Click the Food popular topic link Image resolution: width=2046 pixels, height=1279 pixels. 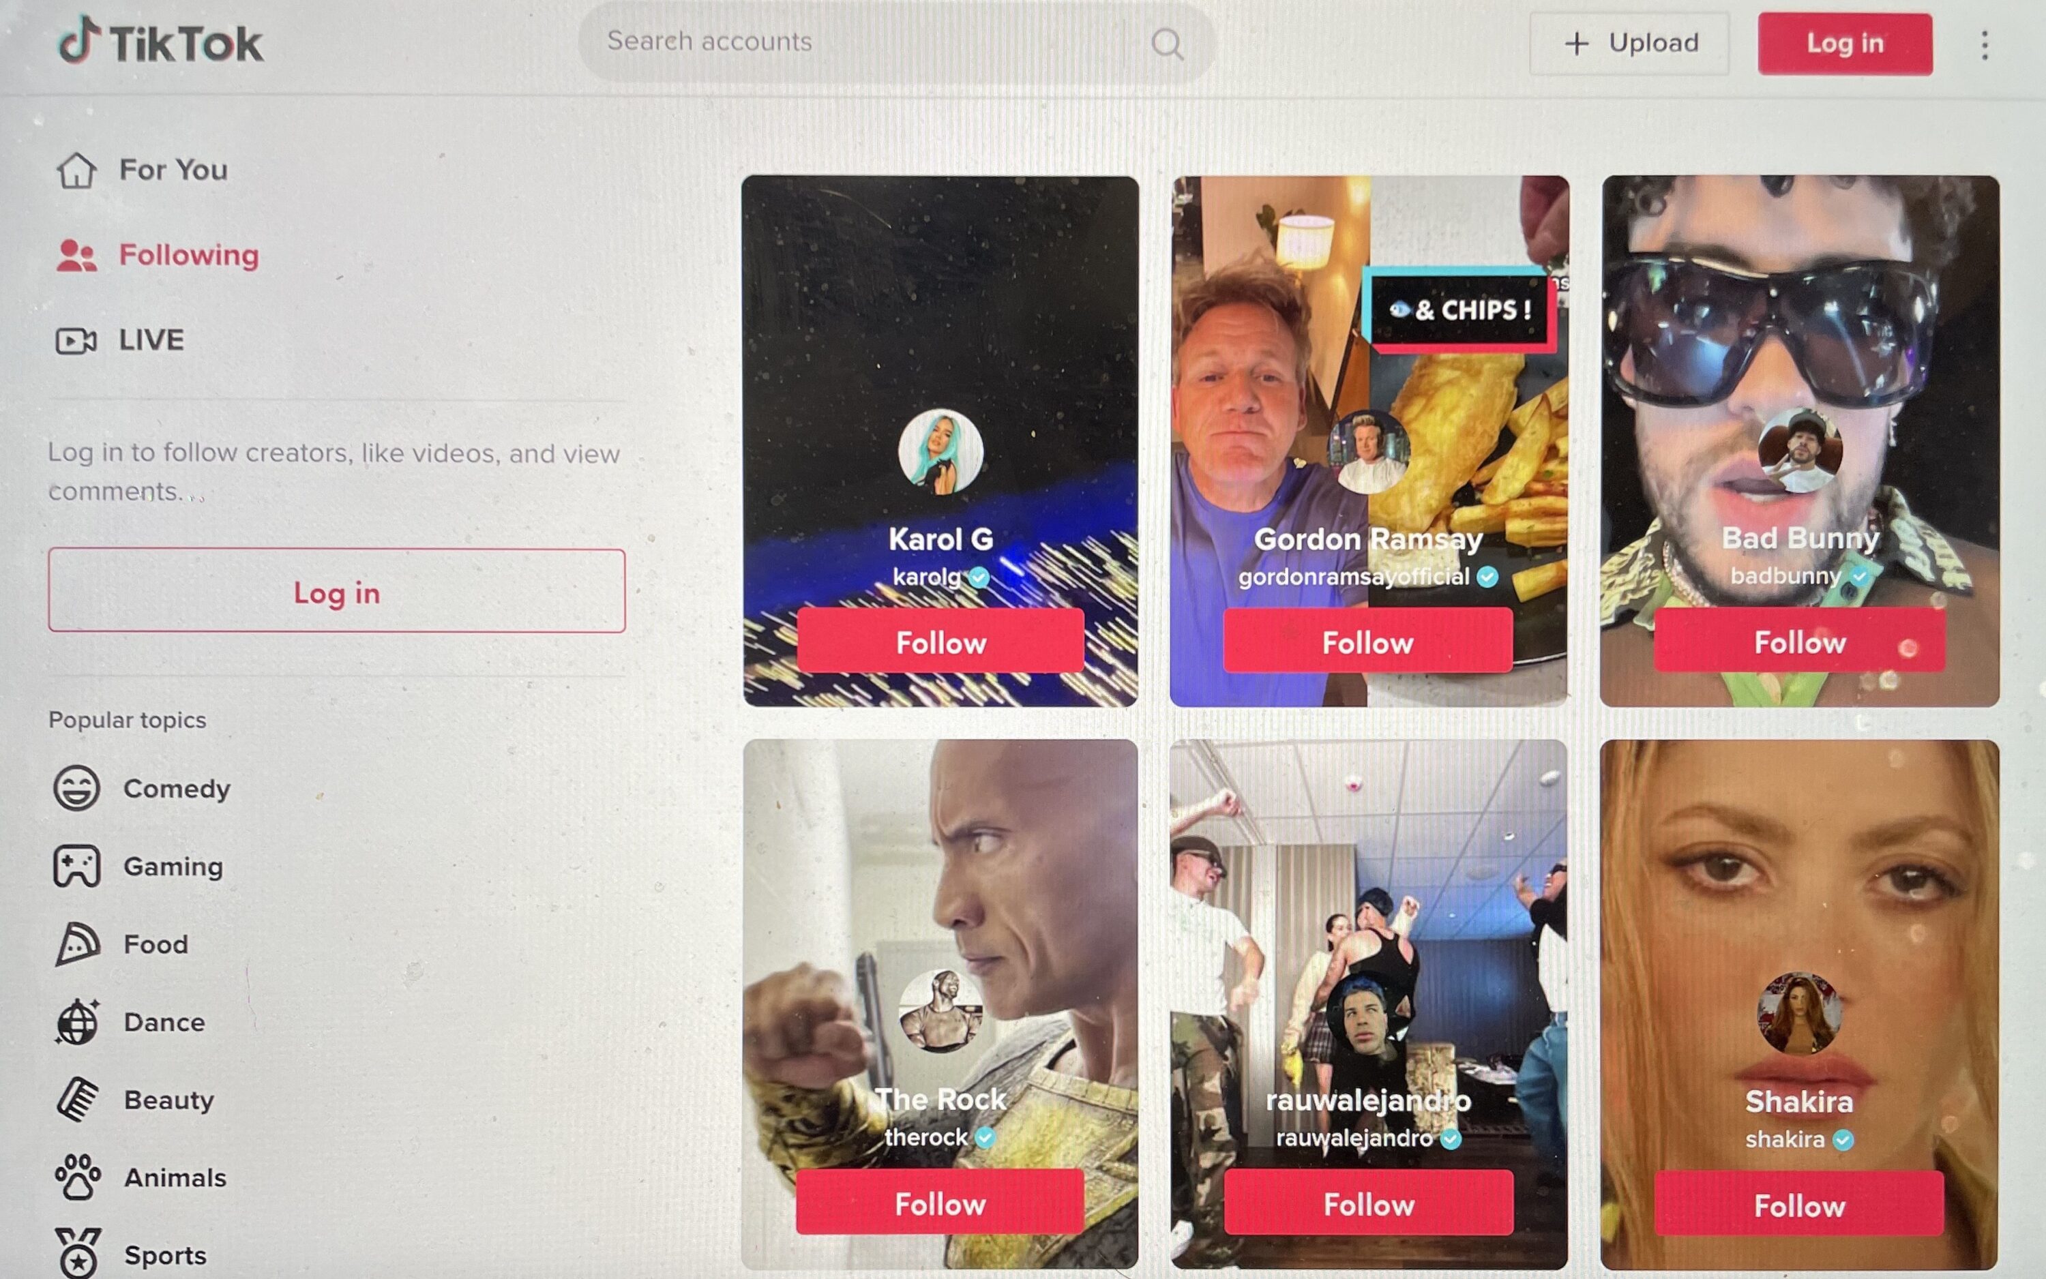[x=155, y=943]
